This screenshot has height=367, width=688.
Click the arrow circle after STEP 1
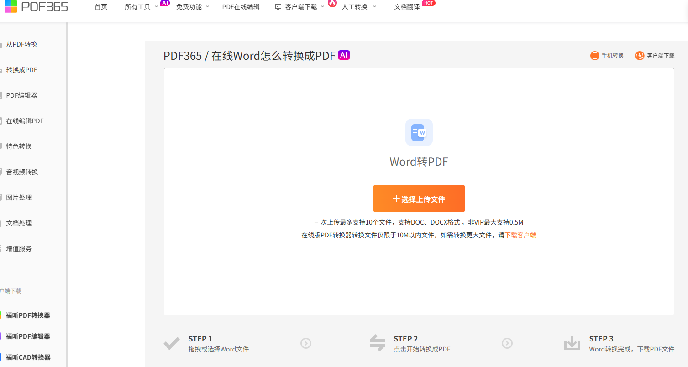point(306,343)
